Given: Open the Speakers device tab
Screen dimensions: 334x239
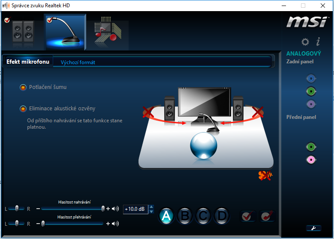Looking at the screenshot, I should coord(23,32).
